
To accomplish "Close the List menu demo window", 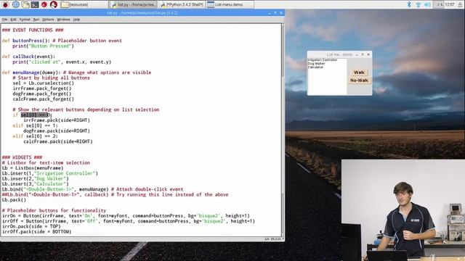I will click(368, 54).
